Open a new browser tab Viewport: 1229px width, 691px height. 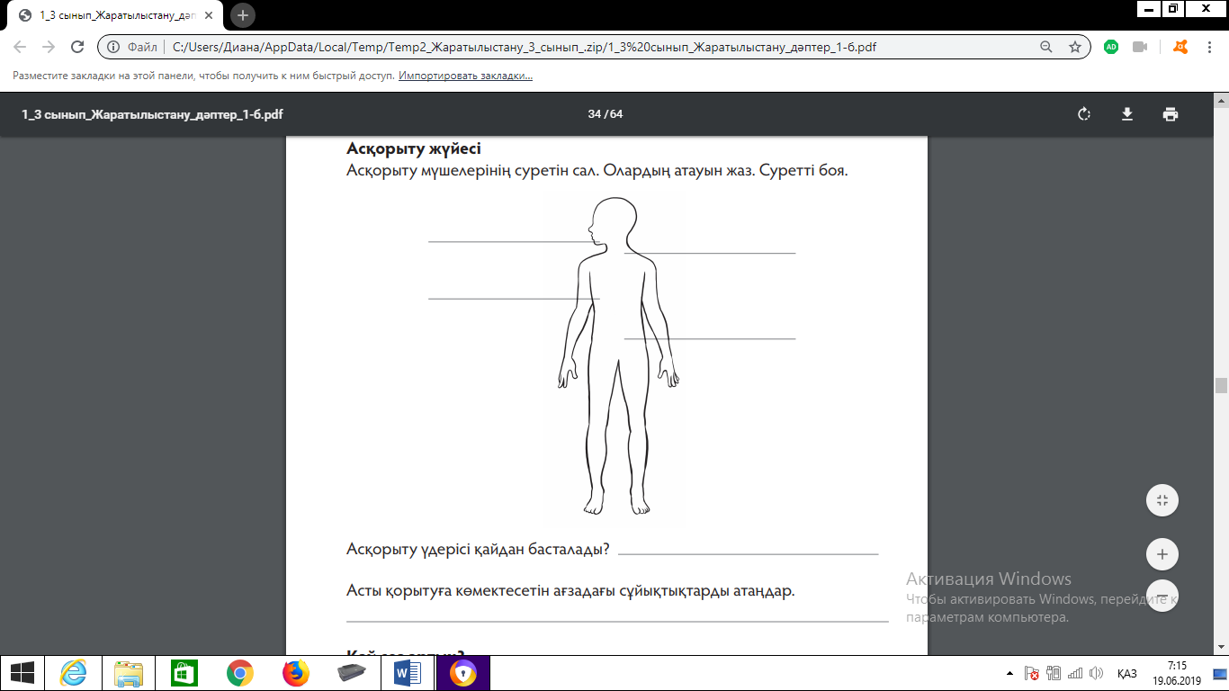243,15
